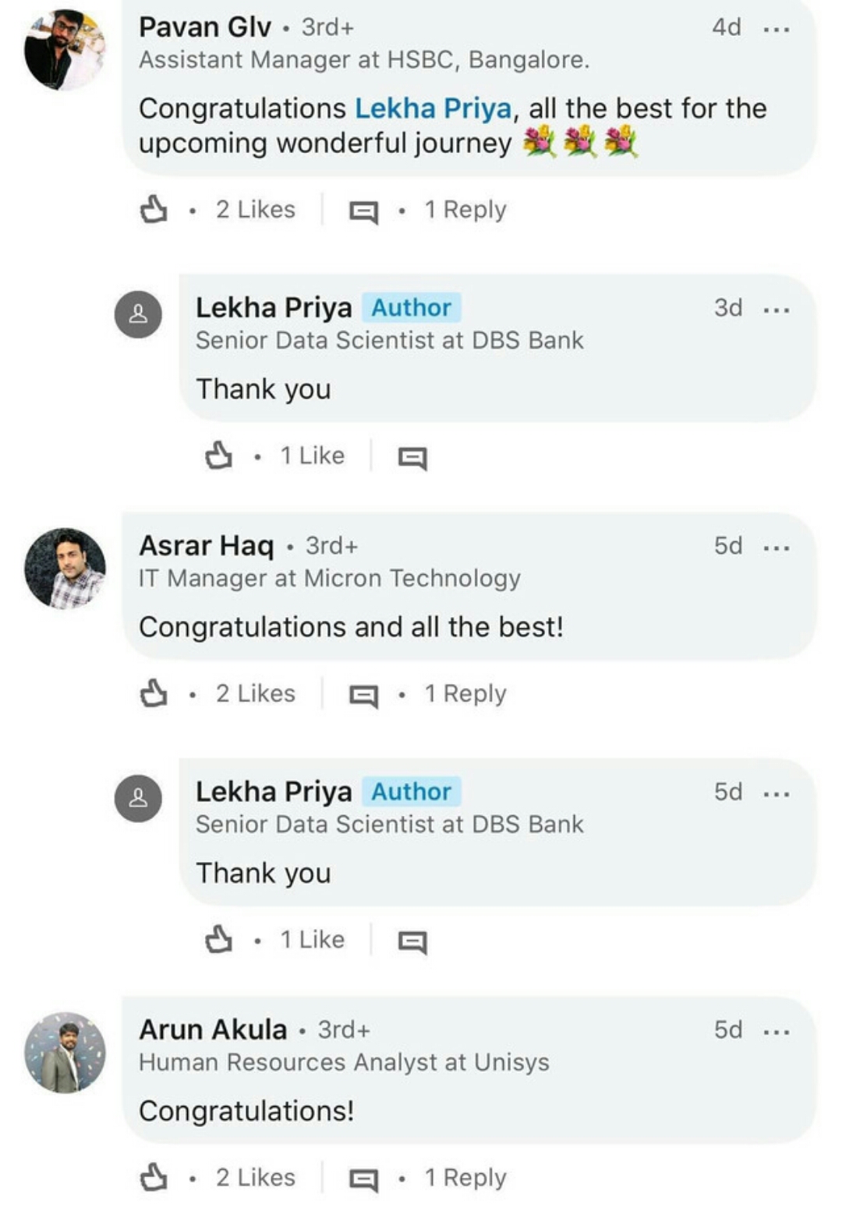
Task: Open Asrar Haq's profile via name
Action: click(x=207, y=546)
